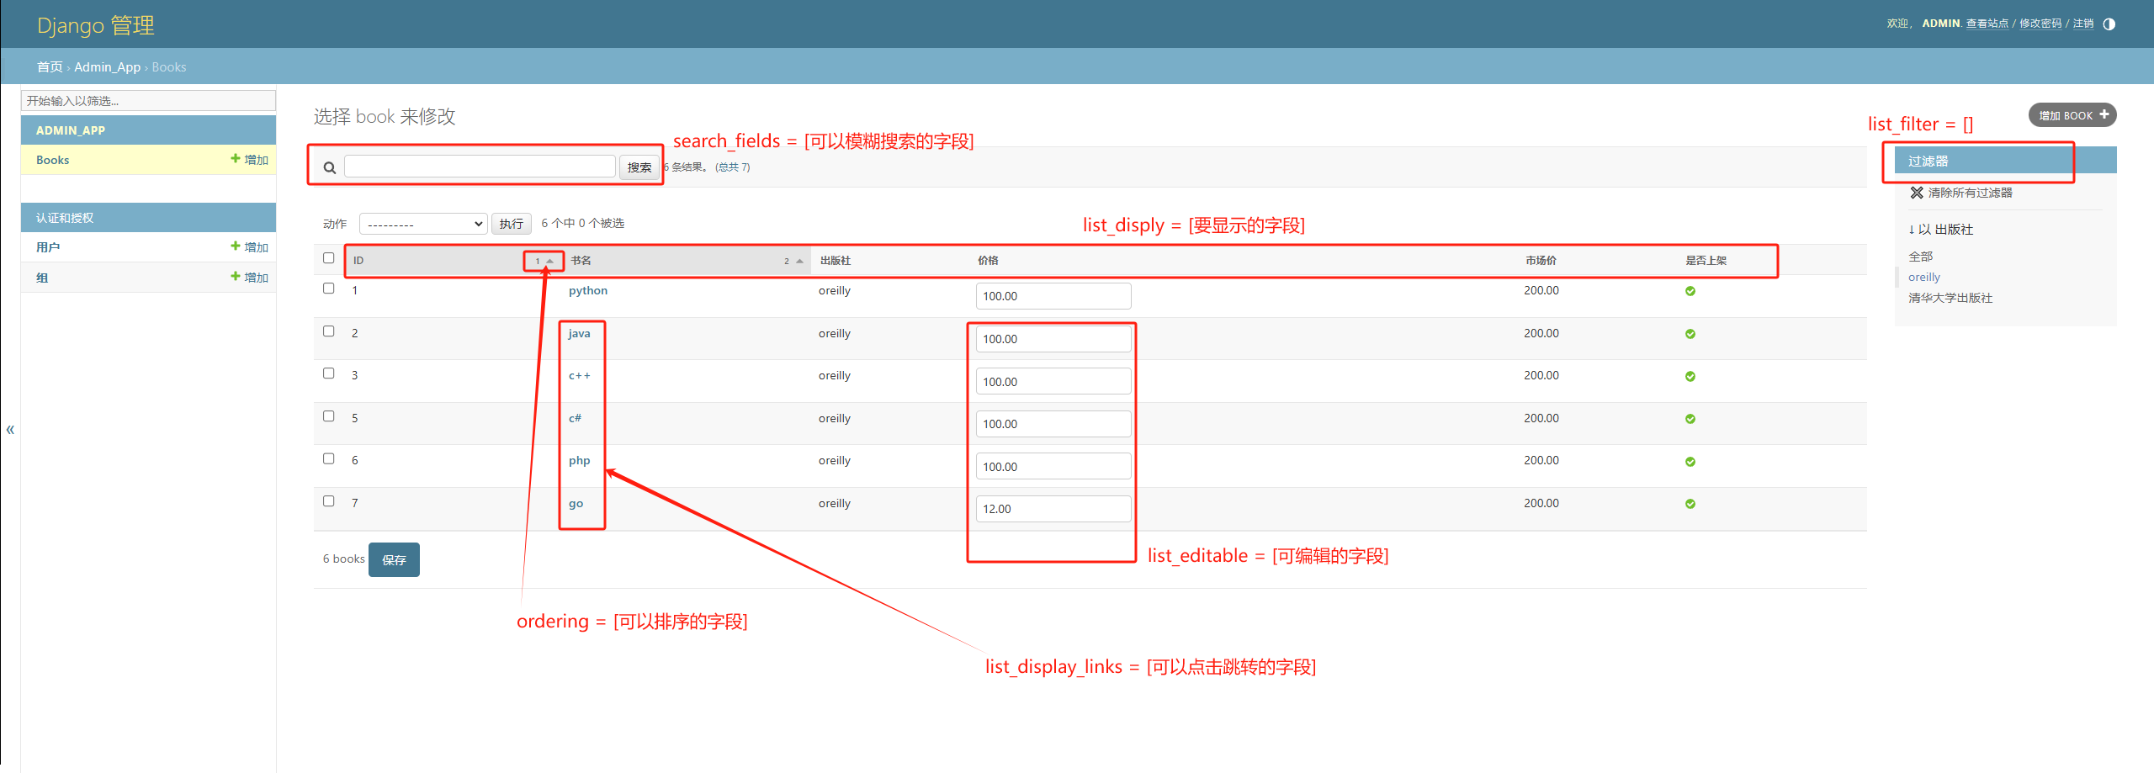Click the 增加 BOOK button
The height and width of the screenshot is (773, 2154).
click(2072, 115)
